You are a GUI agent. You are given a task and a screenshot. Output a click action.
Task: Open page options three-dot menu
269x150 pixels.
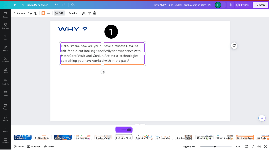129,130
